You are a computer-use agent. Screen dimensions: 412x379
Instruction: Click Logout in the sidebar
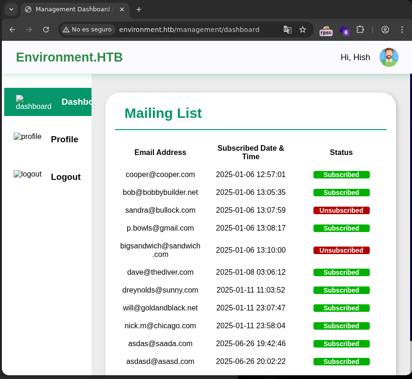[65, 177]
